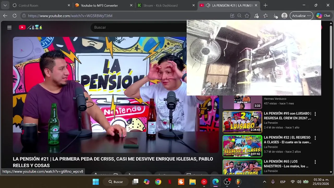The height and width of the screenshot is (188, 334).
Task: Open more options for LA PENSIÓN #32
Action: tap(315, 138)
